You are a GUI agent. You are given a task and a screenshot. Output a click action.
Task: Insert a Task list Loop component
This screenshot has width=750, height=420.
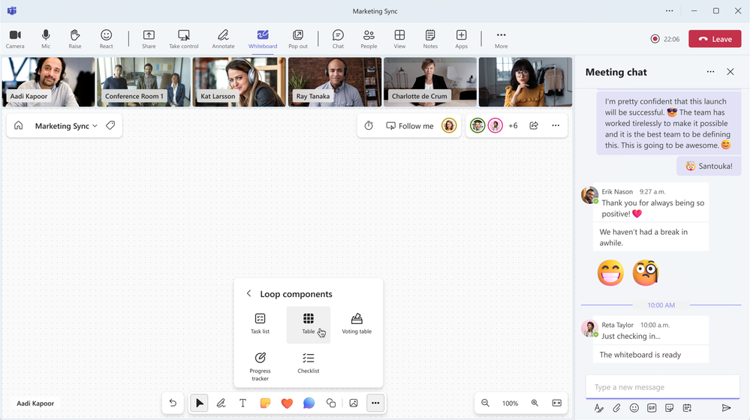(x=261, y=323)
